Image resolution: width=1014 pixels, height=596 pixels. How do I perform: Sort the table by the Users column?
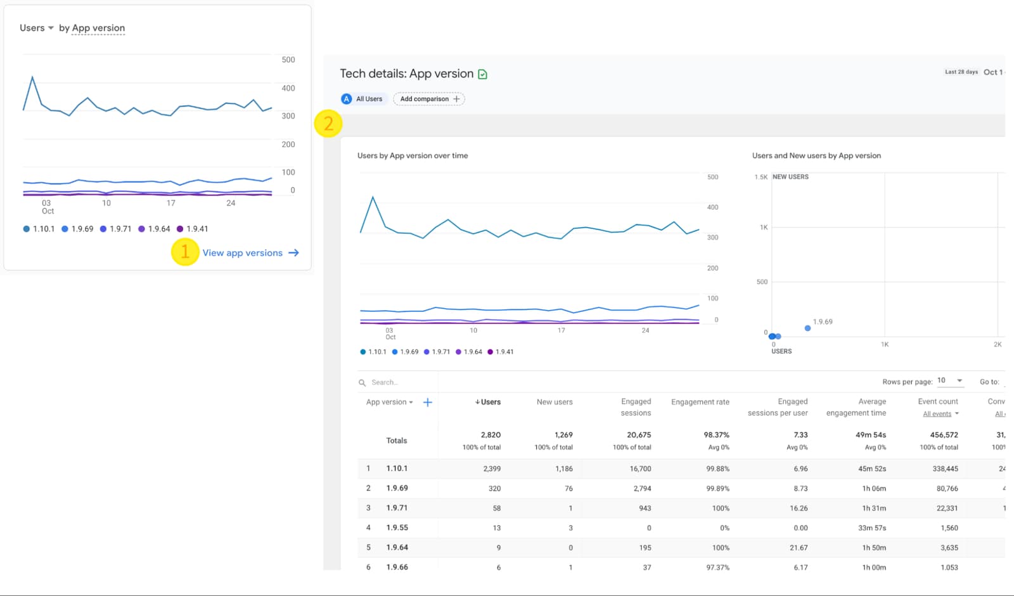point(488,402)
